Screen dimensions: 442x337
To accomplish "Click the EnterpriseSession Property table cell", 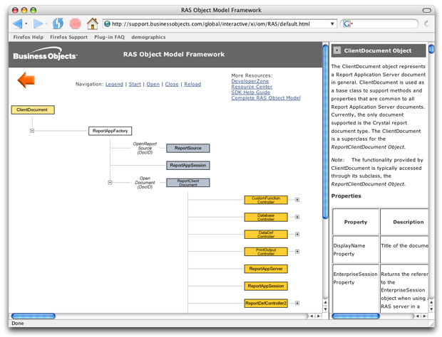I will 356,288.
